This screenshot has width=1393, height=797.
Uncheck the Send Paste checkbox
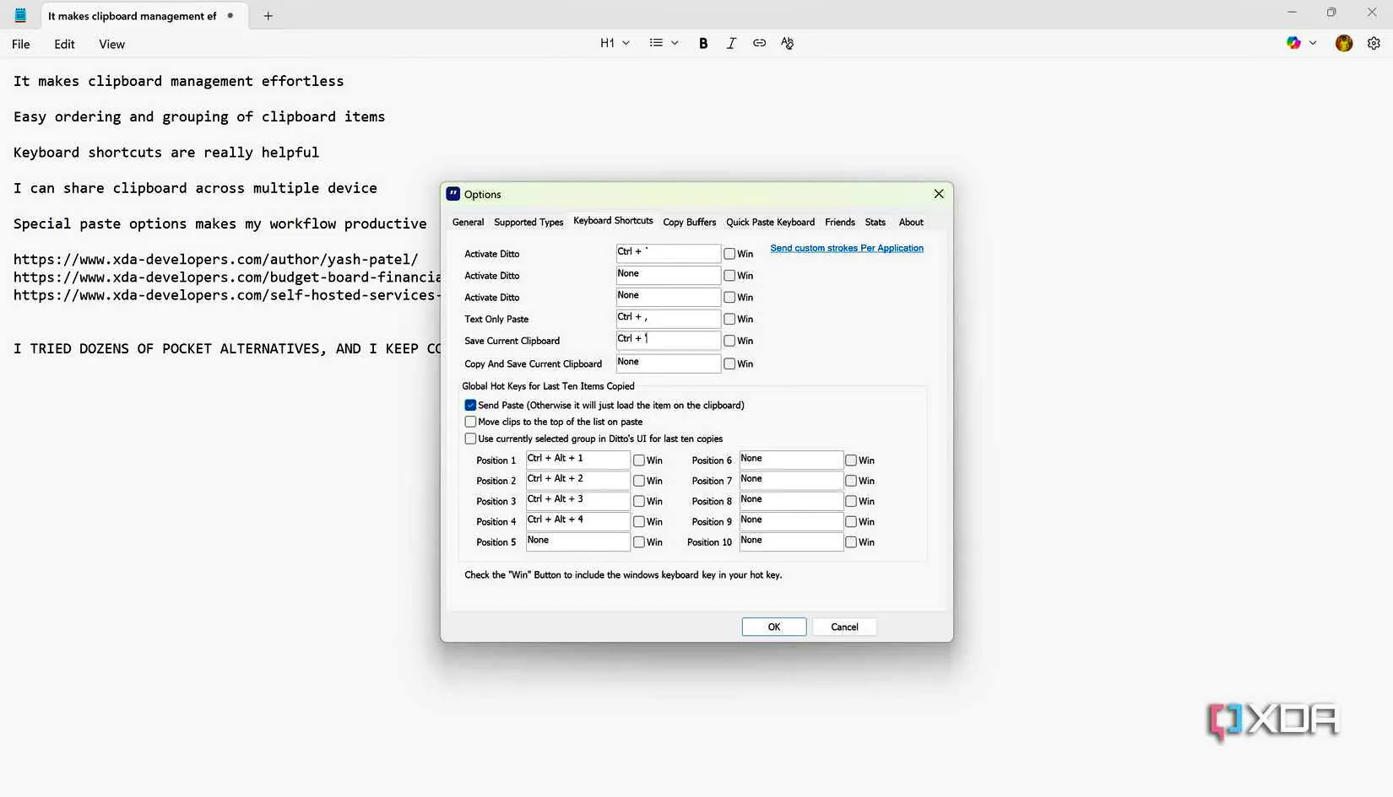[x=471, y=406]
